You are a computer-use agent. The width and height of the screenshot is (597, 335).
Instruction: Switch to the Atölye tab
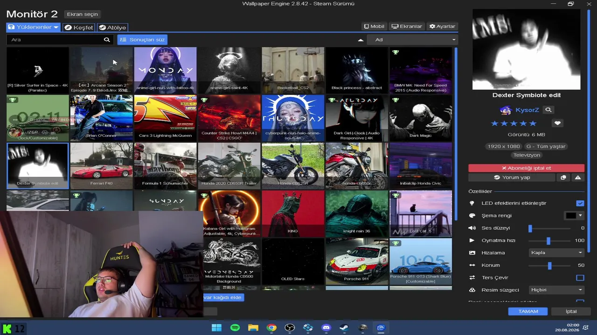point(112,27)
